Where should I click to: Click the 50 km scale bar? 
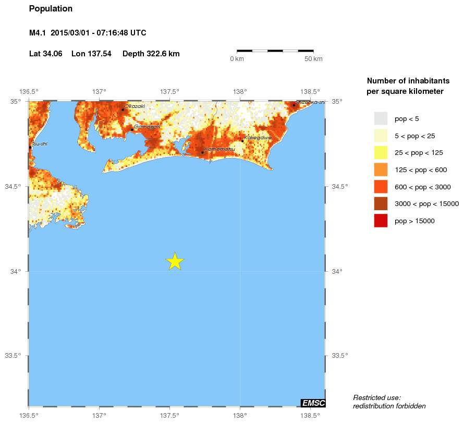pos(275,51)
